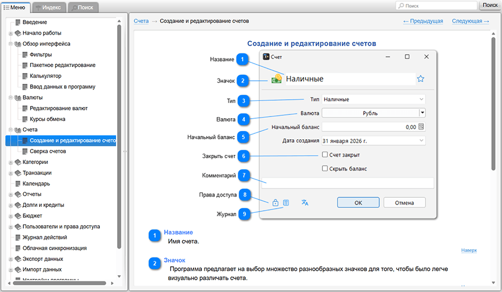Click the Следующая navigation link

click(x=470, y=21)
